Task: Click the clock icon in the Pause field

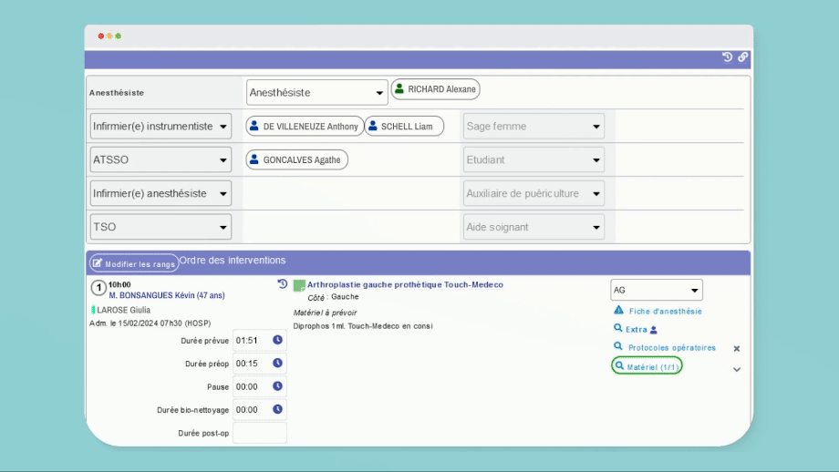Action: (x=278, y=386)
